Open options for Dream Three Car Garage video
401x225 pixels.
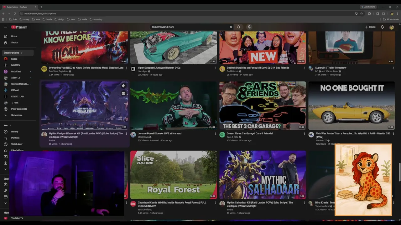tap(305, 134)
